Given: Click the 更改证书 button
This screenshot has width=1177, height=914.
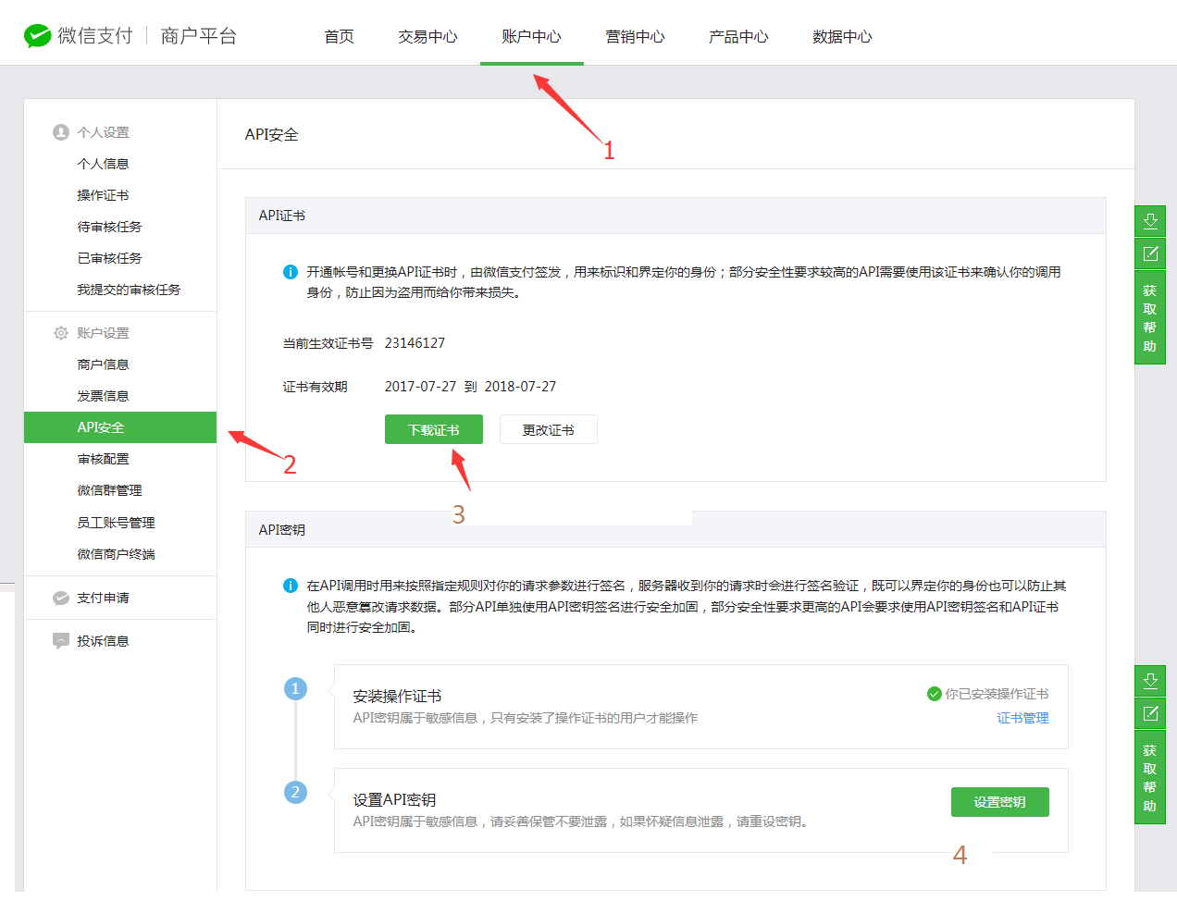Looking at the screenshot, I should 548,429.
